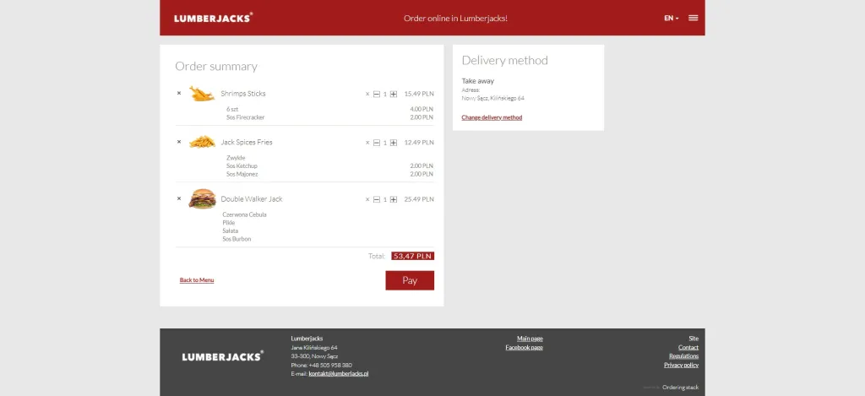Open Main page footer link
The image size is (865, 396).
pos(530,339)
